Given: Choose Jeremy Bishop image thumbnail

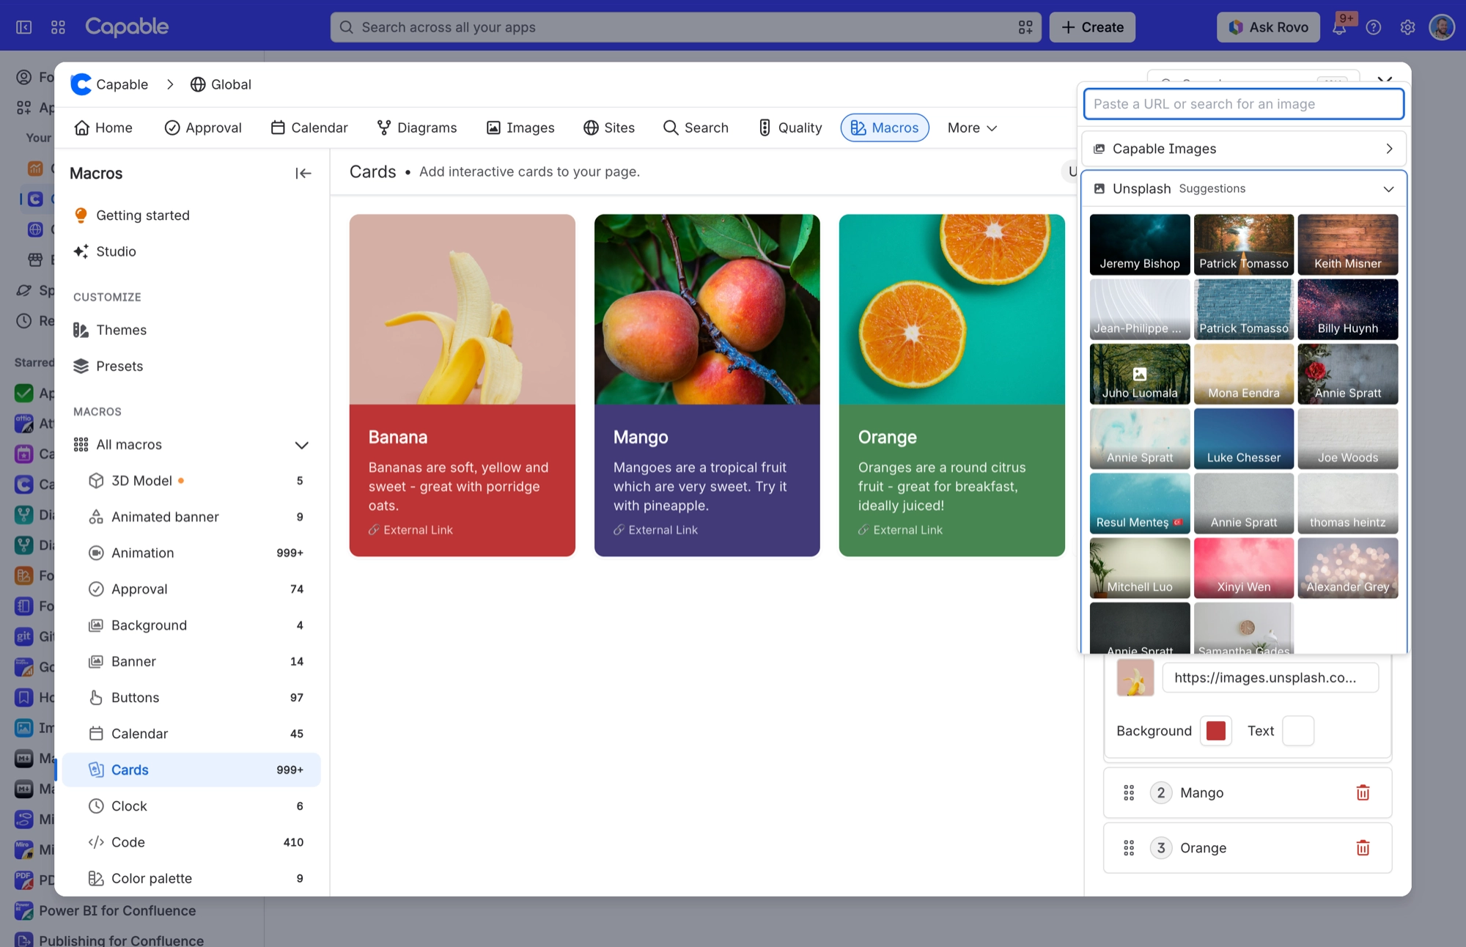Looking at the screenshot, I should 1140,245.
